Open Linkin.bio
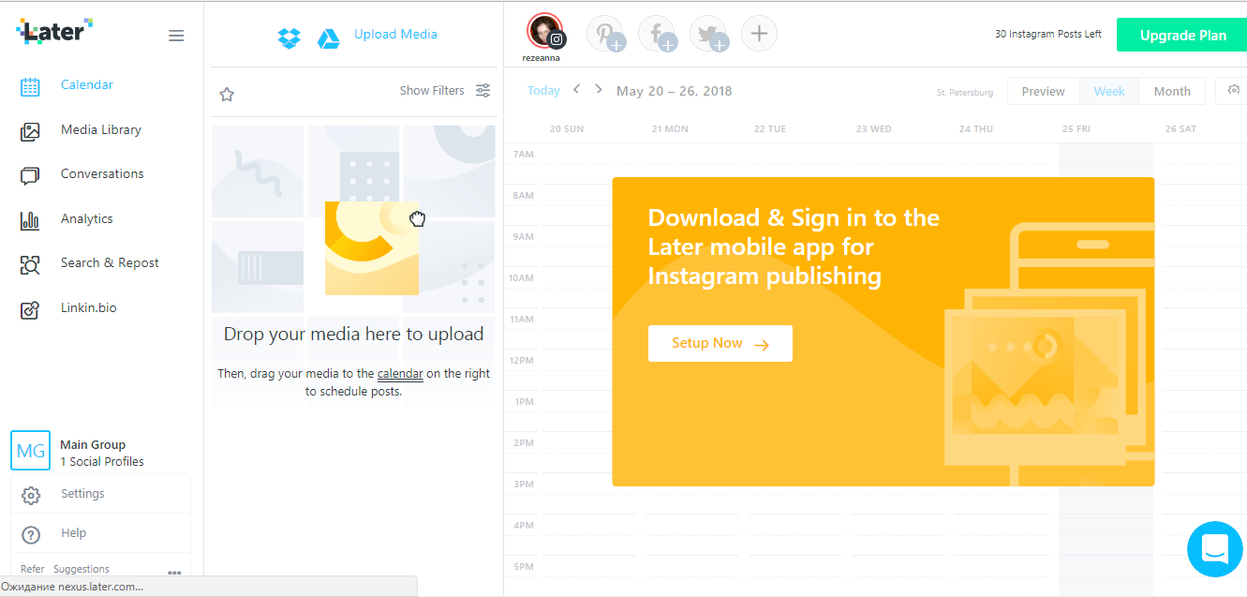The width and height of the screenshot is (1247, 597). click(88, 308)
